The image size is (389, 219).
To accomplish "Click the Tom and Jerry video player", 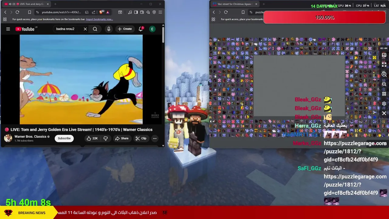I will (81, 80).
